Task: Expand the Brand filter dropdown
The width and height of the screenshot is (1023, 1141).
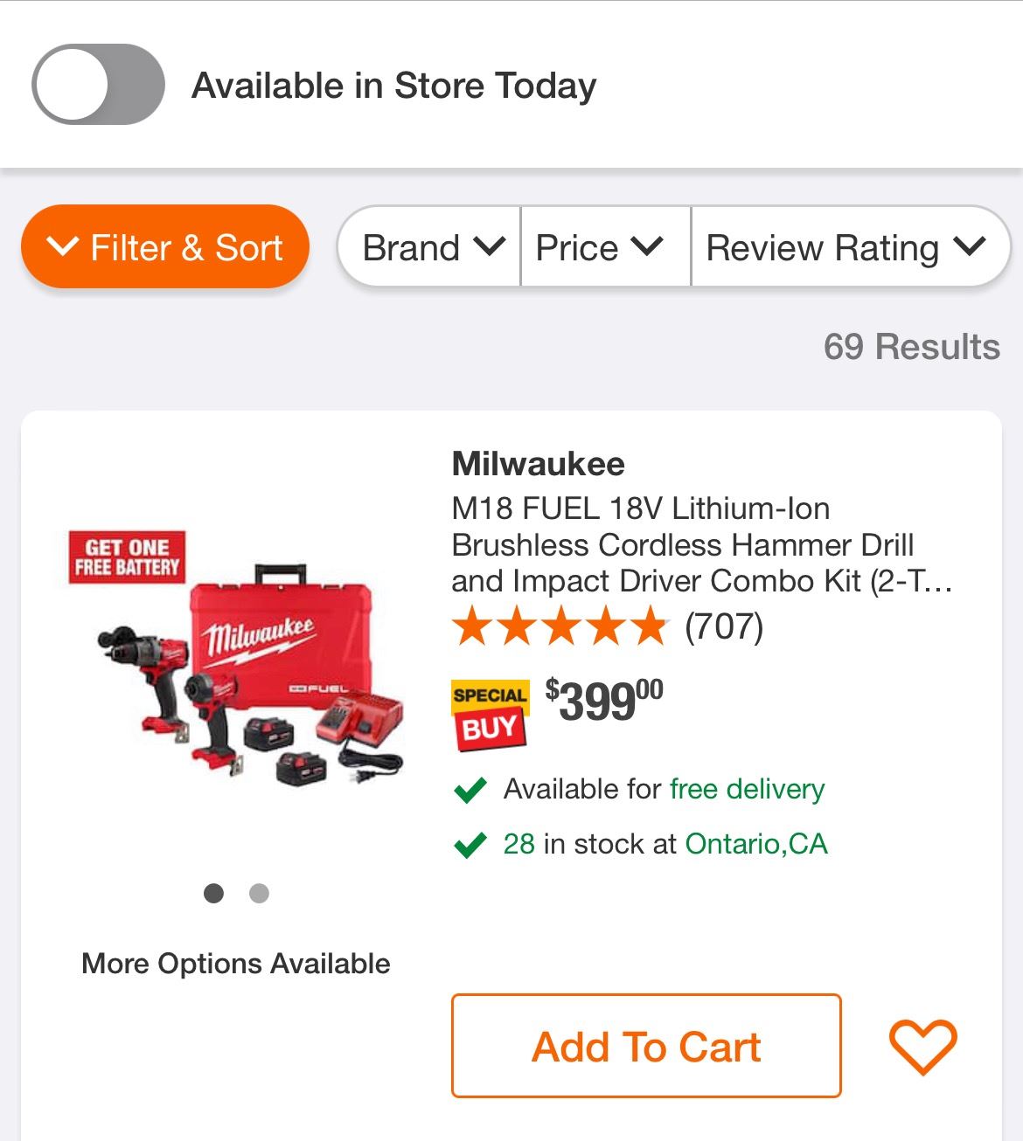Action: click(x=432, y=247)
